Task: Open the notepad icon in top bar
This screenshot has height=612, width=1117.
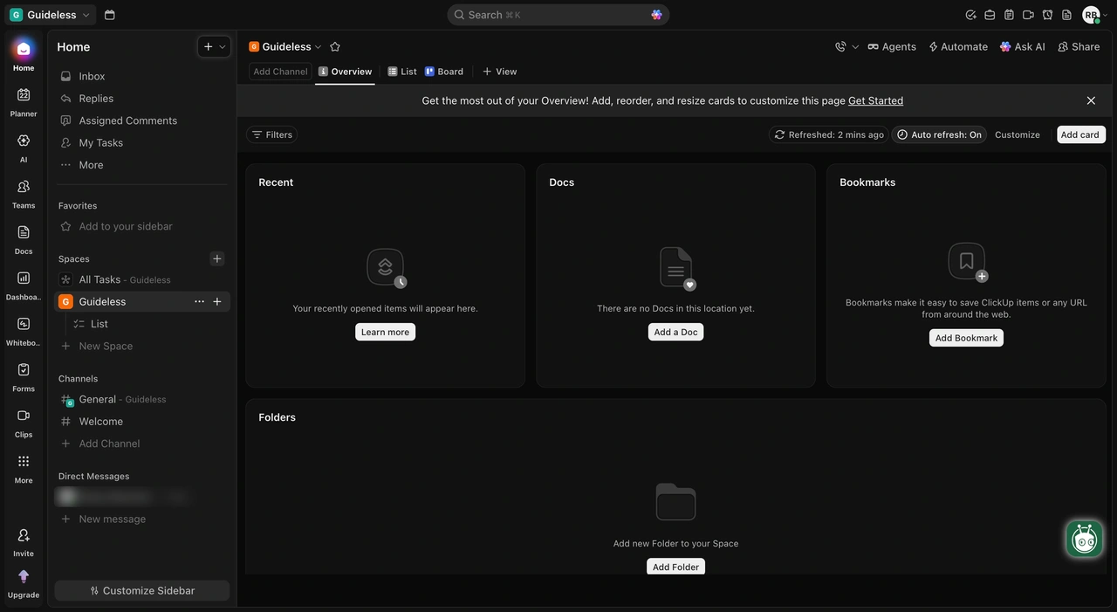Action: tap(1009, 15)
